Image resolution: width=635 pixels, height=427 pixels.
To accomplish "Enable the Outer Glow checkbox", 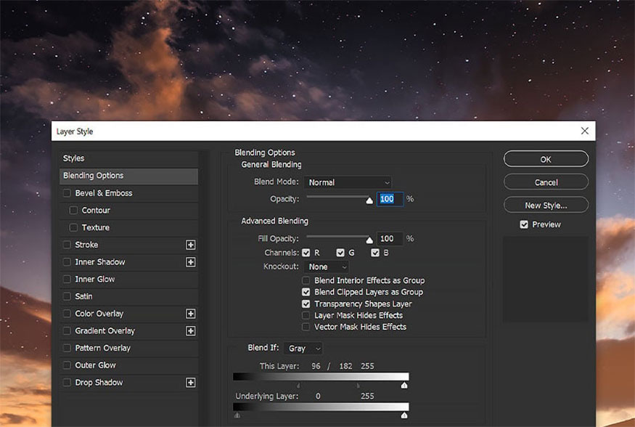I will coord(67,365).
